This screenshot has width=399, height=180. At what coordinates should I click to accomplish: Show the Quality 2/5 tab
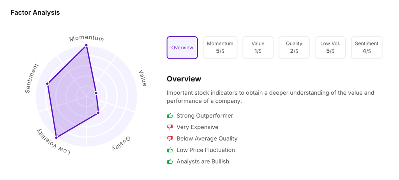click(x=294, y=48)
